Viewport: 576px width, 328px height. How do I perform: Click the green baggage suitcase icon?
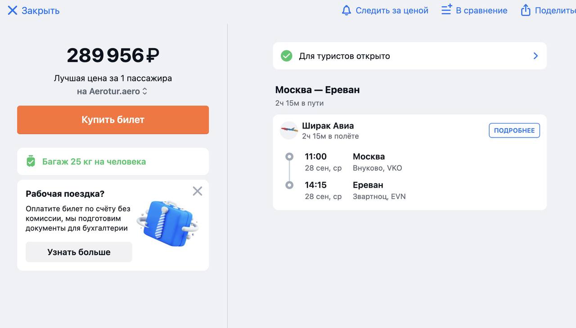(31, 161)
